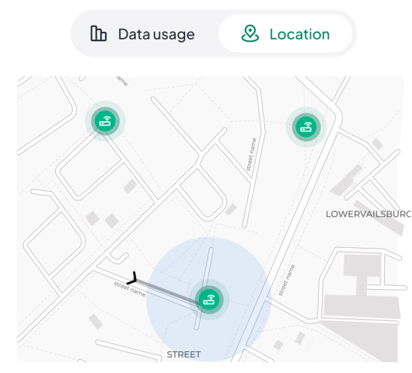Click the map pin icon beside Location

pos(250,33)
